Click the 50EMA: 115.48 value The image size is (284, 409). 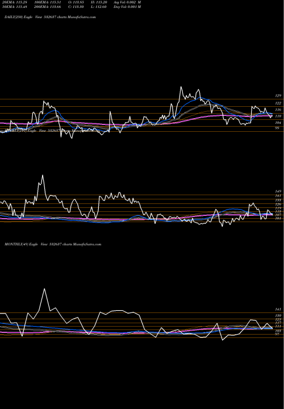point(15,7)
